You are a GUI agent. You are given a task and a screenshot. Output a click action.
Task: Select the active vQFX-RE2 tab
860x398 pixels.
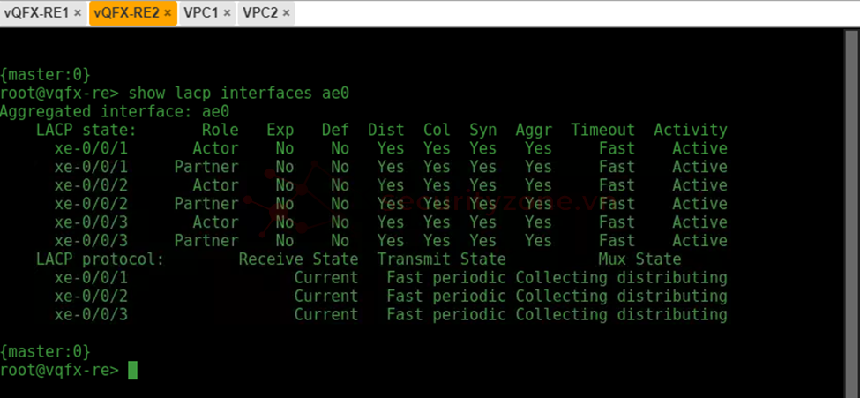pyautogui.click(x=126, y=12)
